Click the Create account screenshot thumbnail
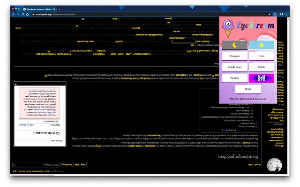300x187 pixels. (40, 114)
